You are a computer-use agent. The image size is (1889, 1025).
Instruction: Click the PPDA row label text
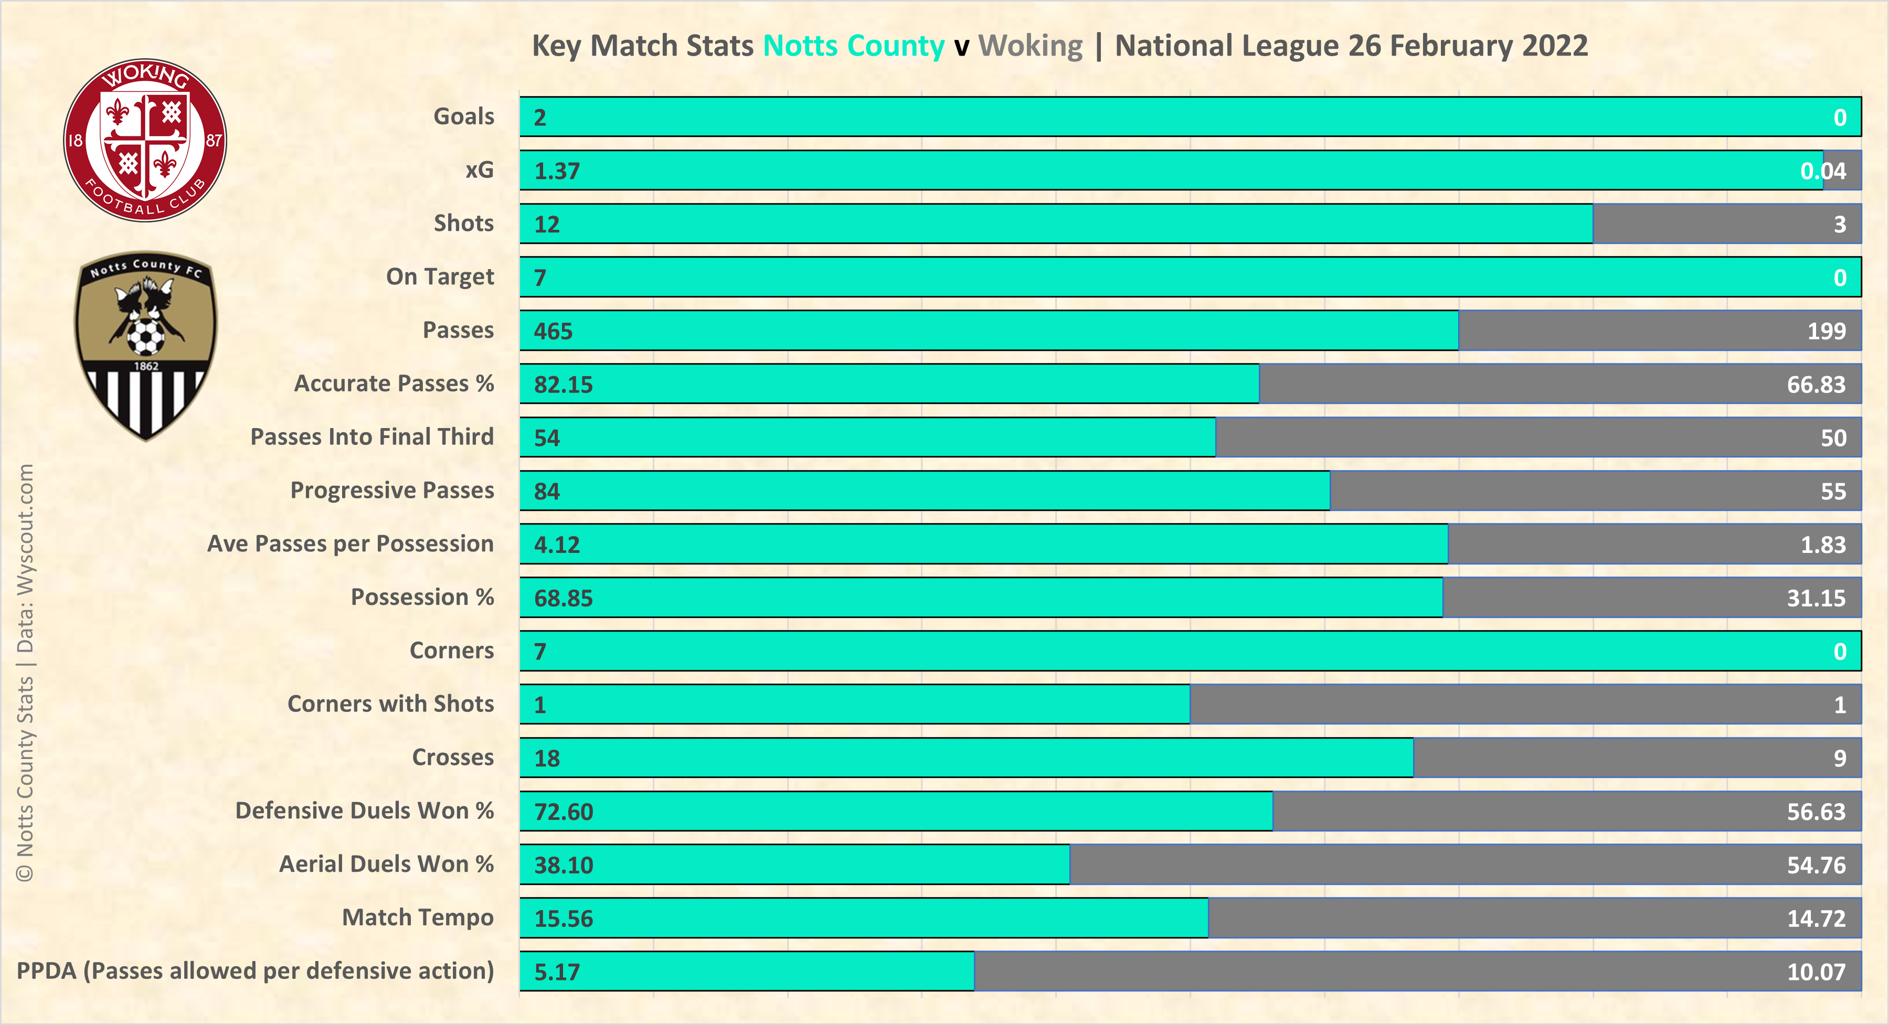coord(255,971)
